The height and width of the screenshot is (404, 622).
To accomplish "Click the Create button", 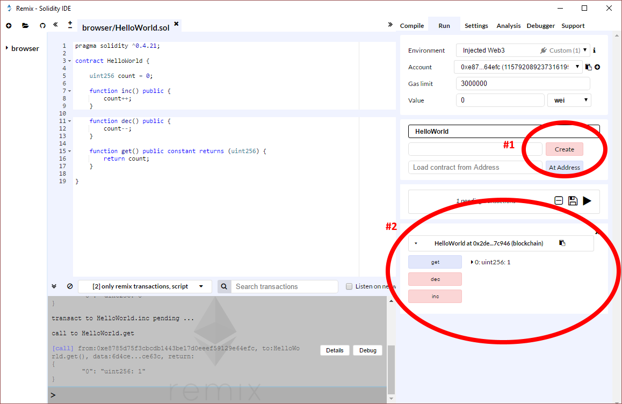I will pyautogui.click(x=565, y=149).
